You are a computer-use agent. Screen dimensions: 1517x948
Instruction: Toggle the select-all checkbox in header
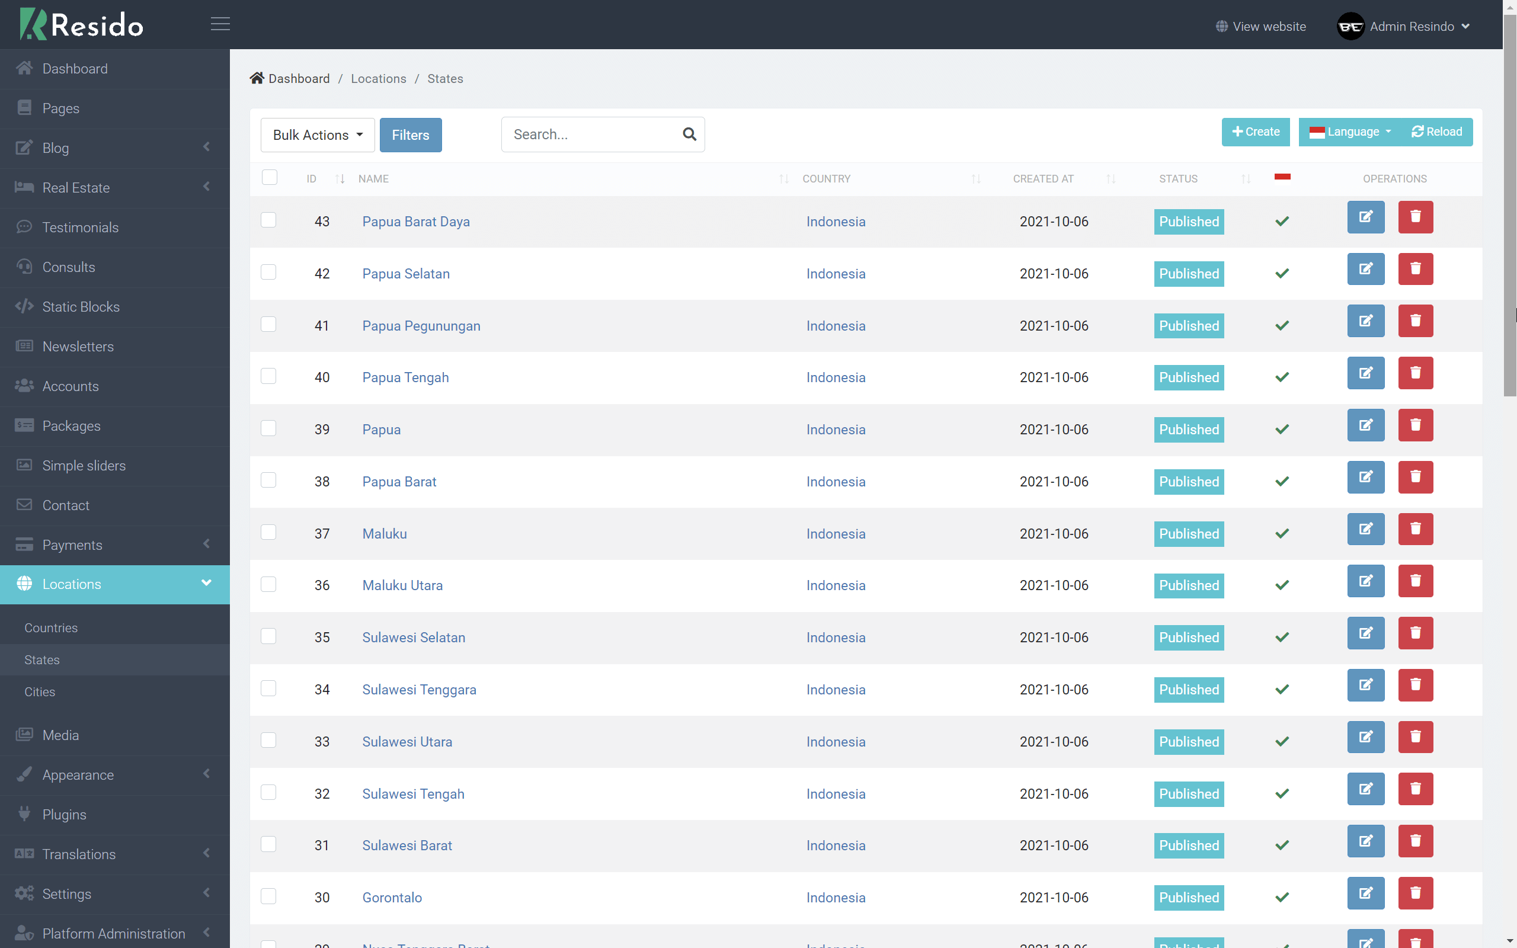(270, 177)
